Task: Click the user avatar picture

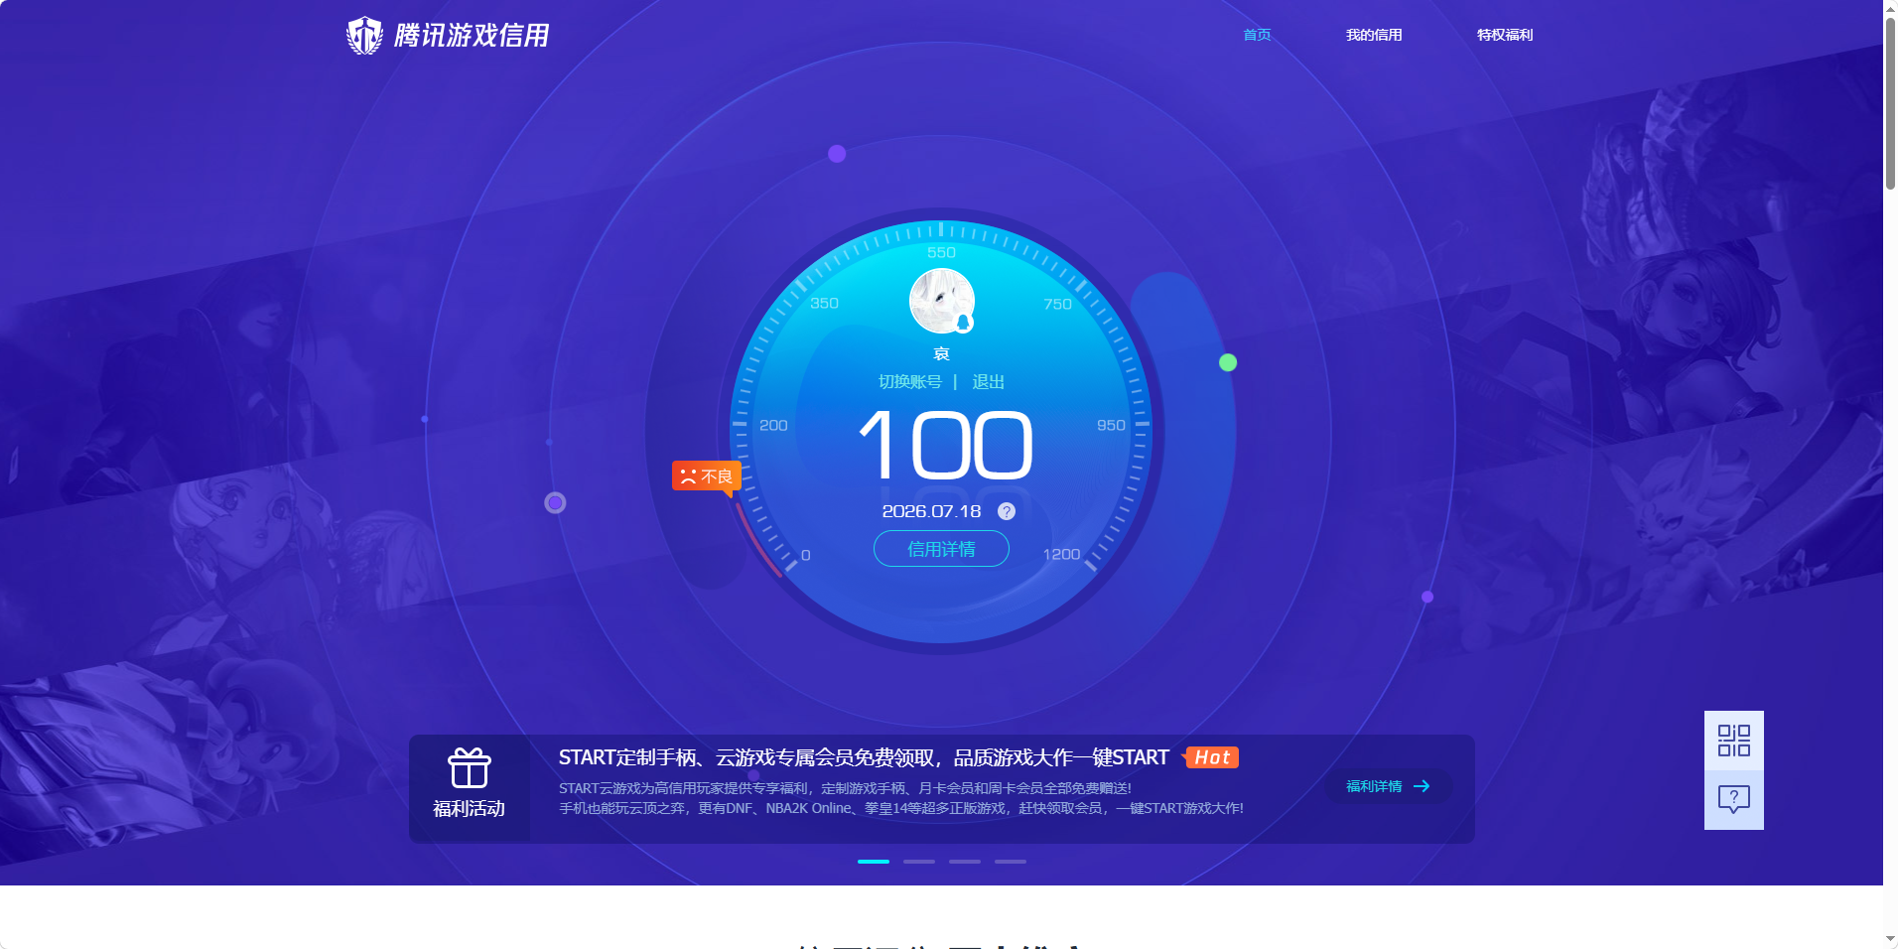Action: 941,301
